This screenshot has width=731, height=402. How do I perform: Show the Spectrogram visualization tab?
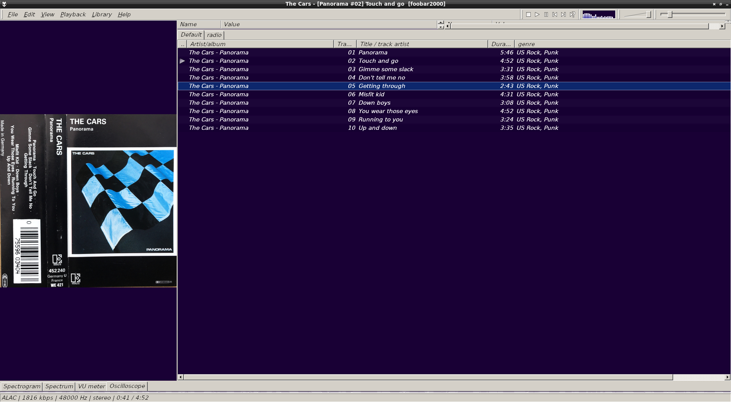tap(22, 386)
